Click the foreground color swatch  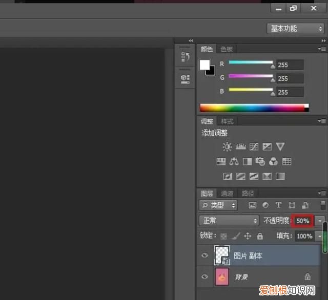click(204, 65)
